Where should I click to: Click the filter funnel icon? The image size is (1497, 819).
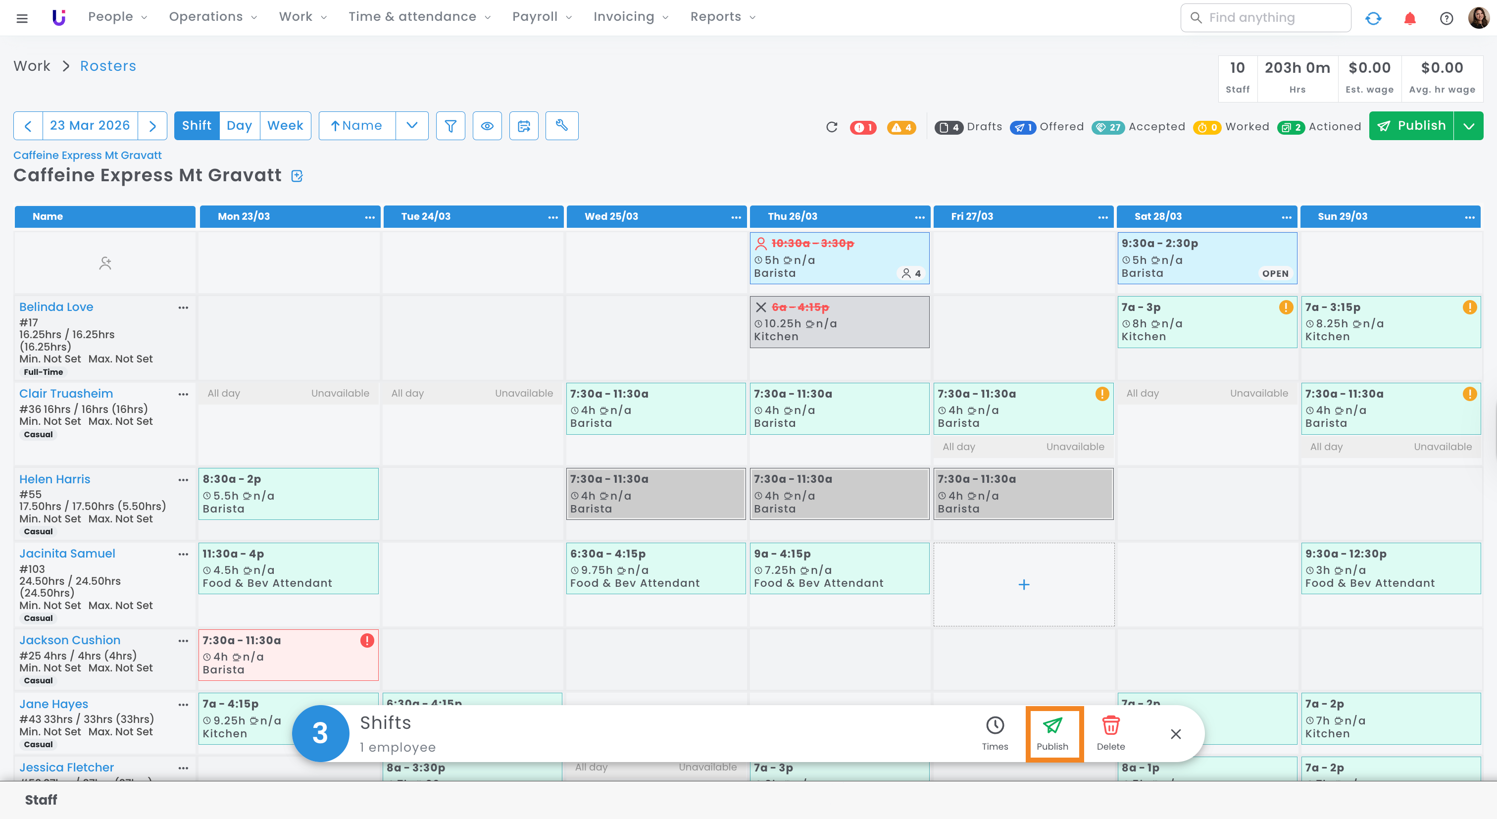click(450, 126)
